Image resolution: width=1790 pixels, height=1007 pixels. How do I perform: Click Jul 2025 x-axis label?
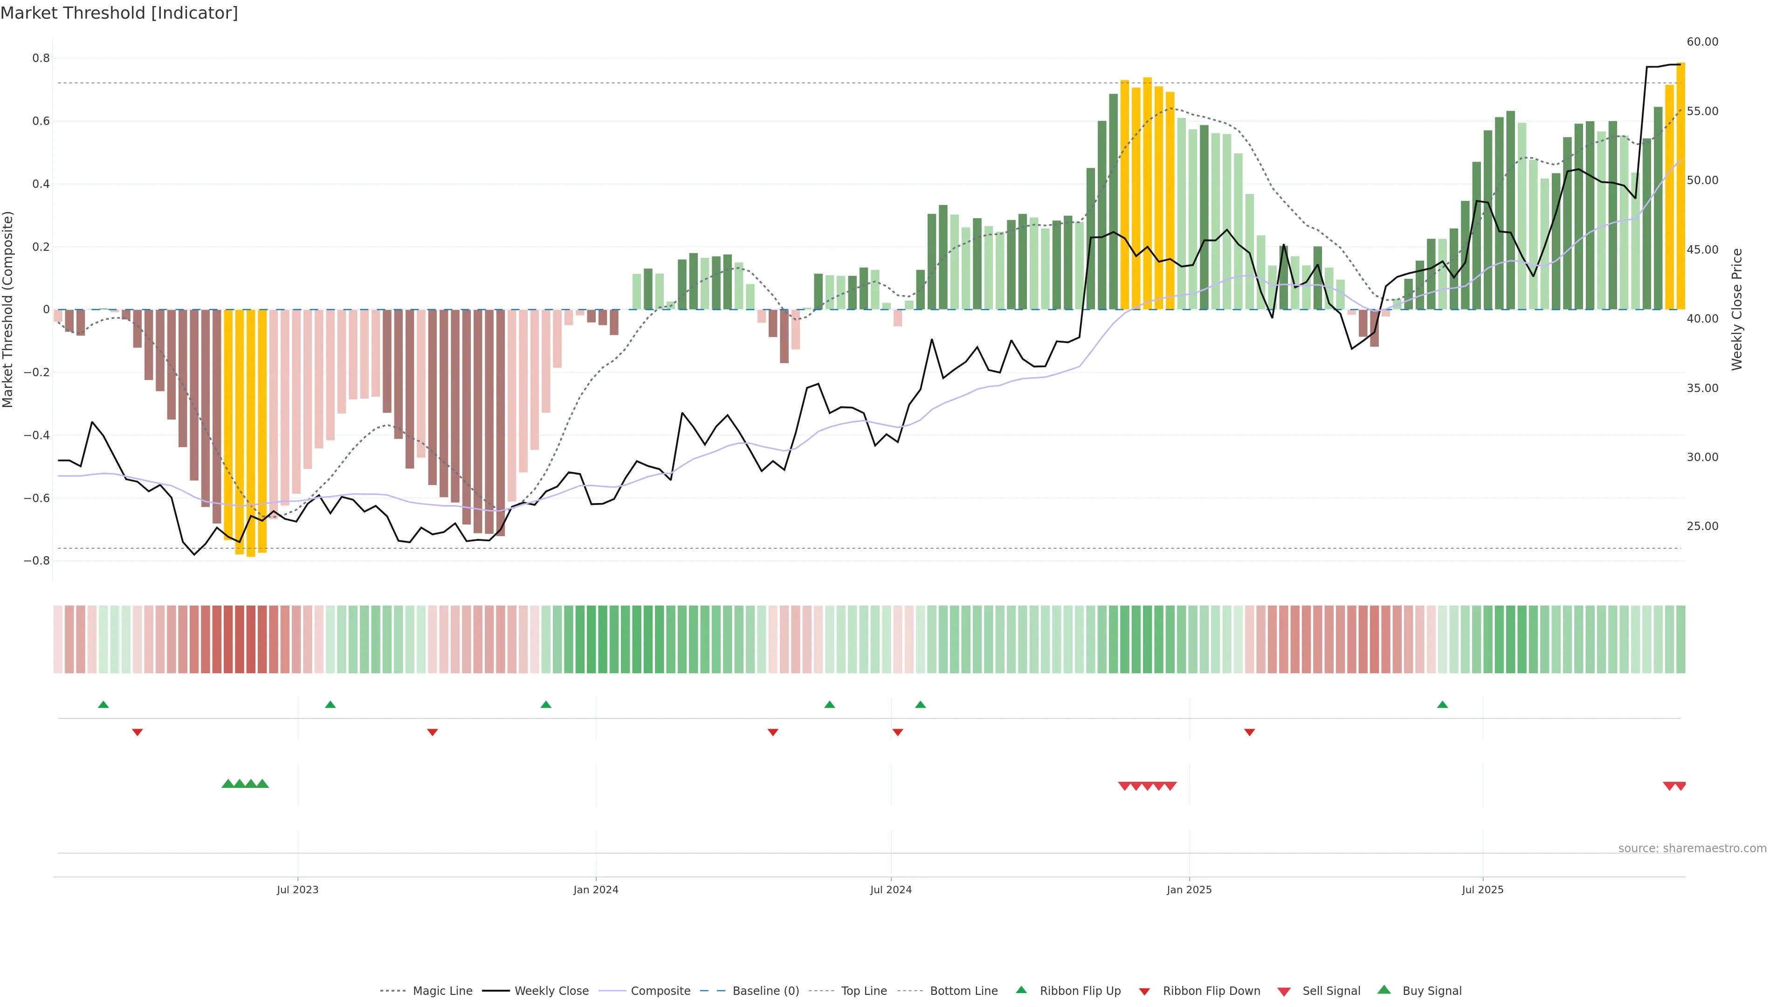pyautogui.click(x=1482, y=890)
